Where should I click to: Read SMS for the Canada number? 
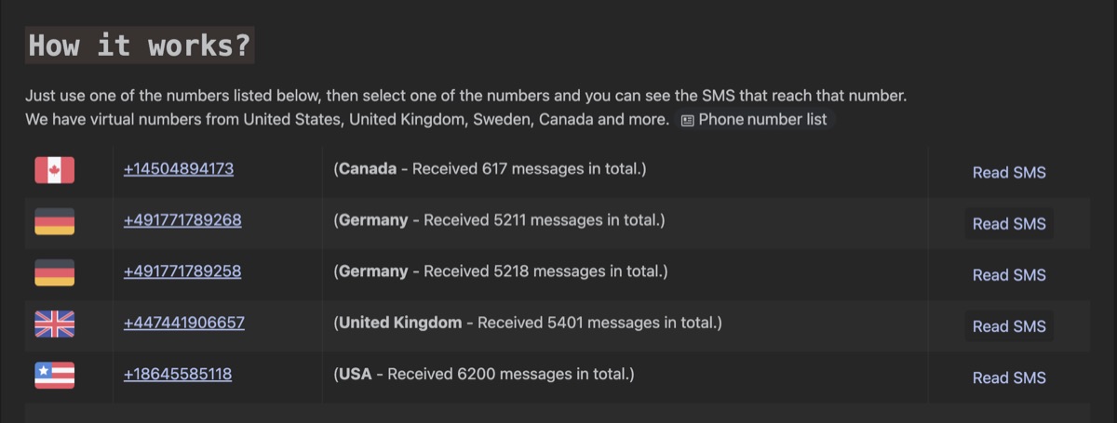[1009, 172]
